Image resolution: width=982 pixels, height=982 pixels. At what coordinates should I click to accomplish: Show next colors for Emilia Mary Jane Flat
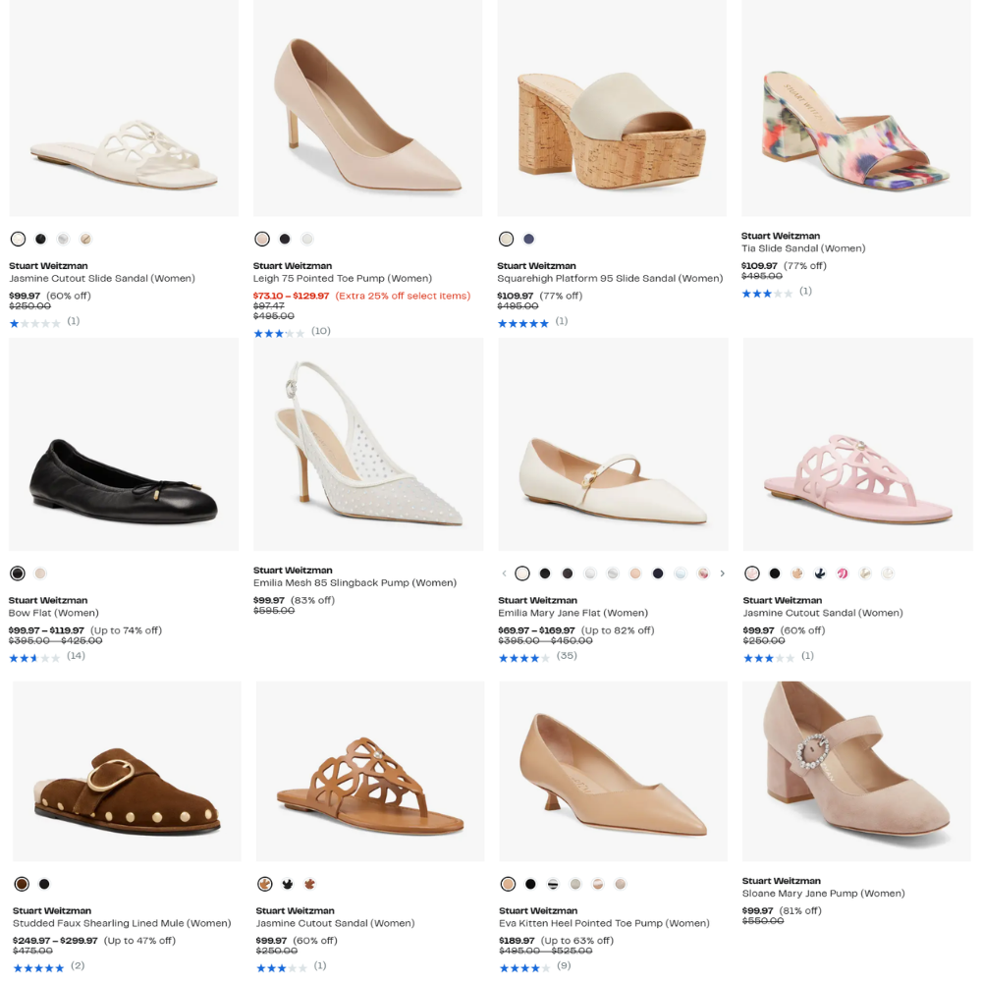pos(723,573)
